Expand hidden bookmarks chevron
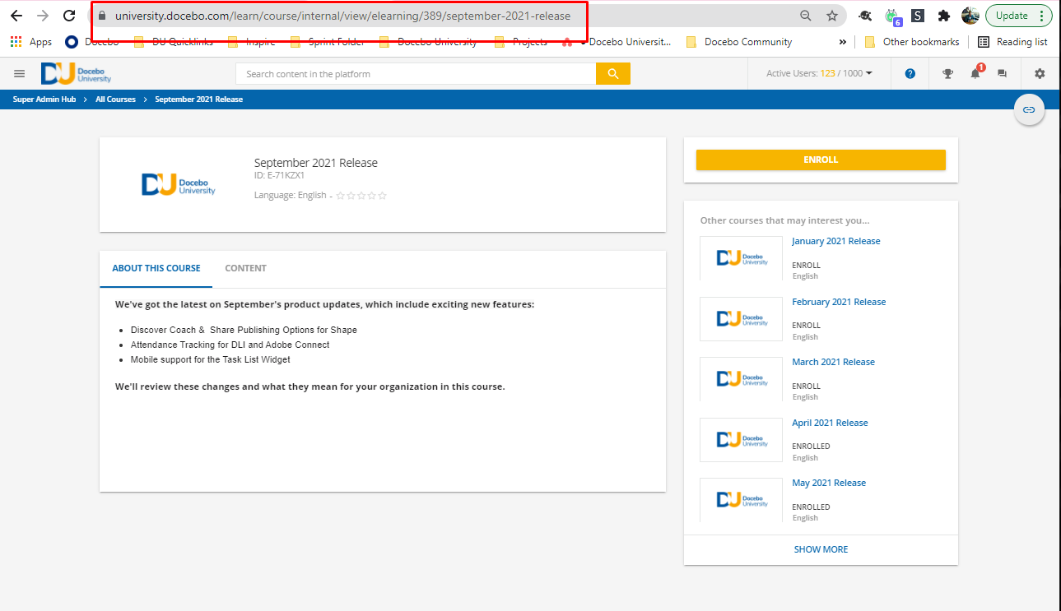This screenshot has height=611, width=1061. 842,42
